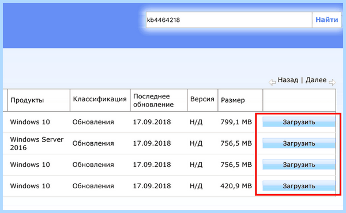346x213 pixels.
Task: Download the 756,5 MB Windows 10 update
Action: click(299, 165)
